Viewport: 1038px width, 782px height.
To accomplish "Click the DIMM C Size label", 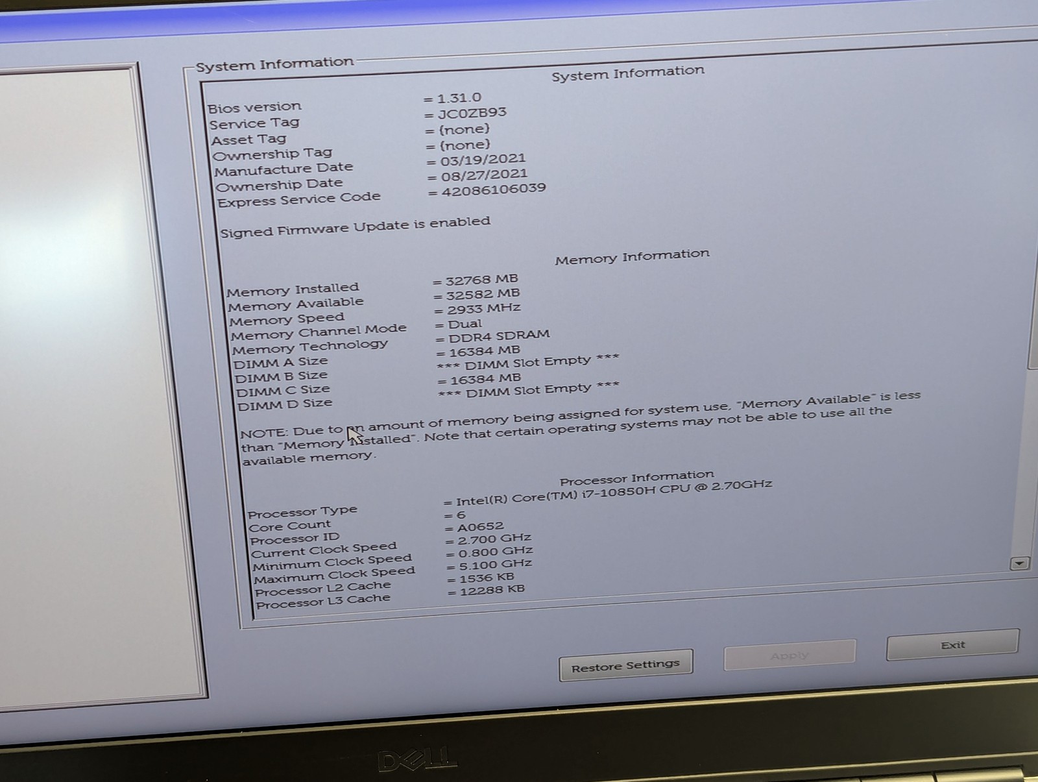I will 284,391.
